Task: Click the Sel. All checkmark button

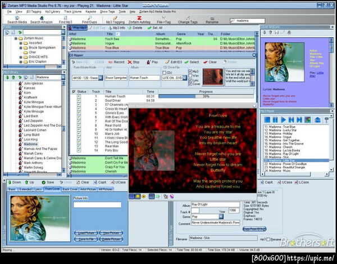Action: [155, 28]
